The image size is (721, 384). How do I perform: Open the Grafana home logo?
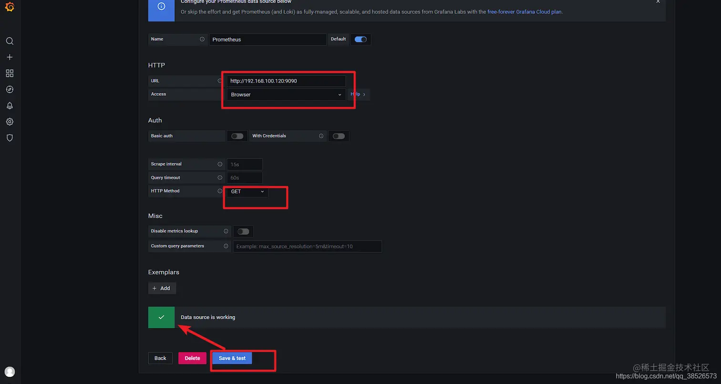[x=10, y=7]
